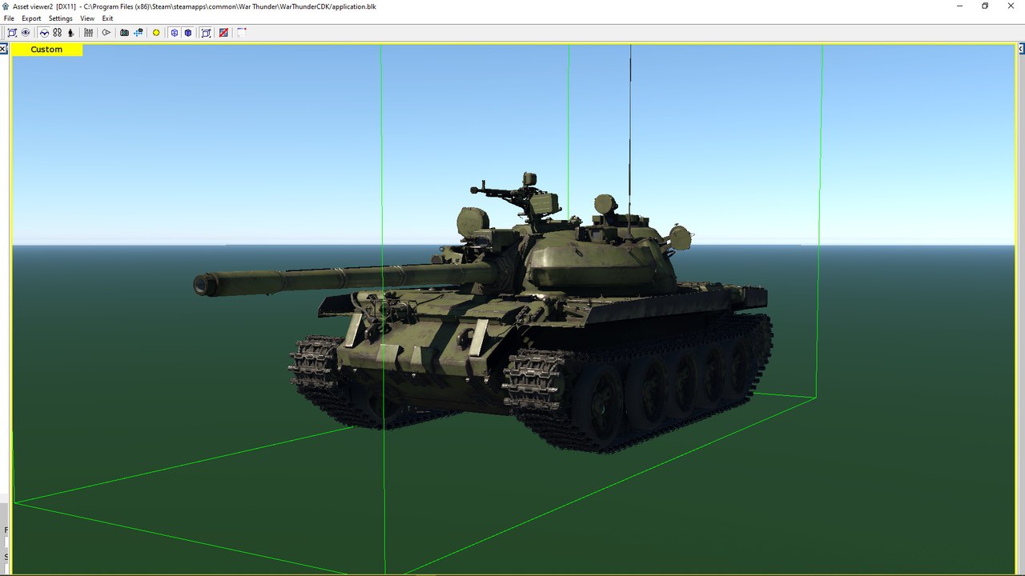The width and height of the screenshot is (1025, 576).
Task: Click the Asset viewer2 title bar app icon
Action: click(6, 6)
